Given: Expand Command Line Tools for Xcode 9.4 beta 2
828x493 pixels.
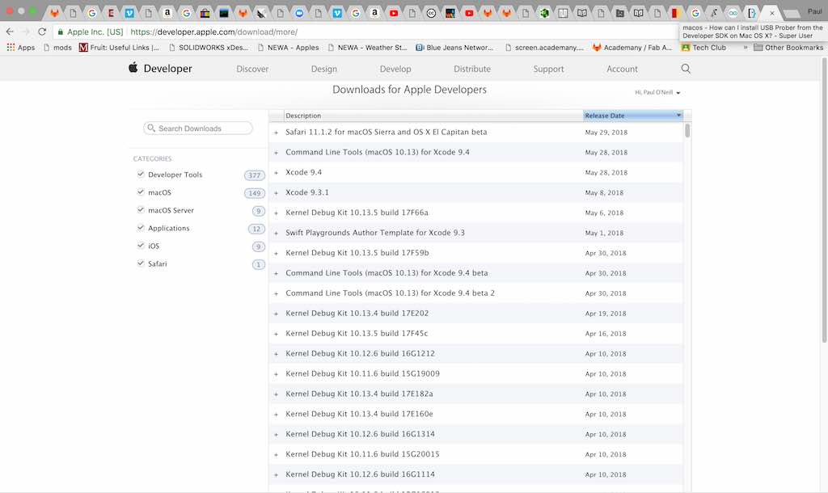Looking at the screenshot, I should 276,293.
